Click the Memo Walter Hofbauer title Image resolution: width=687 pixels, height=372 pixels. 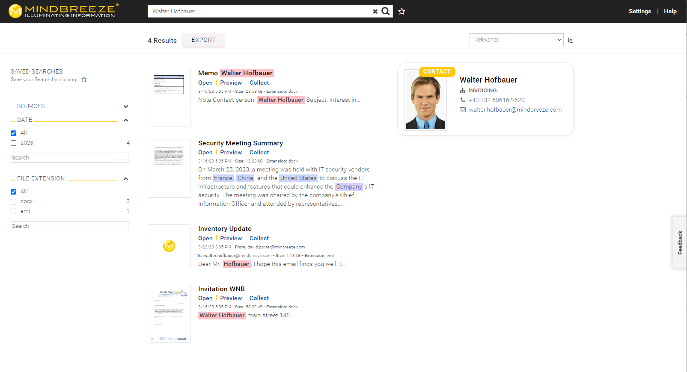(x=236, y=73)
